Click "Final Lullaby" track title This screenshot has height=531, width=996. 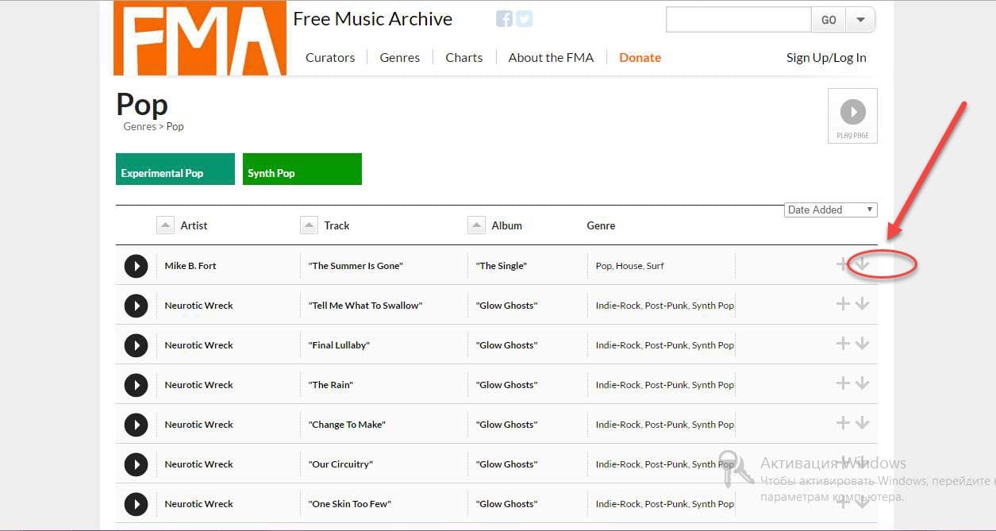coord(340,345)
